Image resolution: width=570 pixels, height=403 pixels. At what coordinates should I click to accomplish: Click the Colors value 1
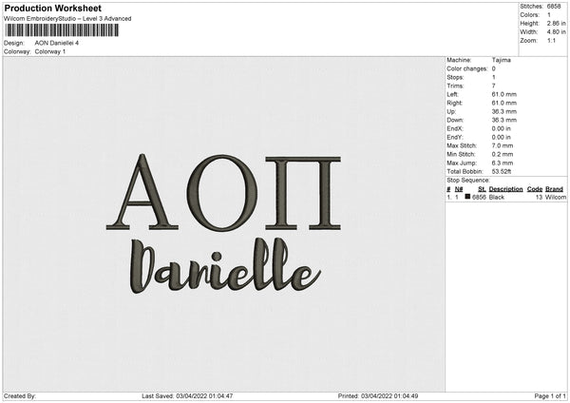coord(549,15)
